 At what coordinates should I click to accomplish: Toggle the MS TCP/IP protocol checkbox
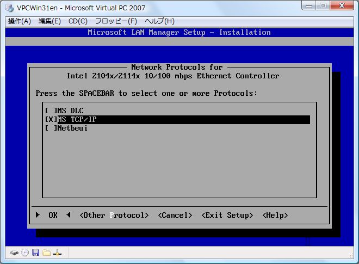[51, 119]
